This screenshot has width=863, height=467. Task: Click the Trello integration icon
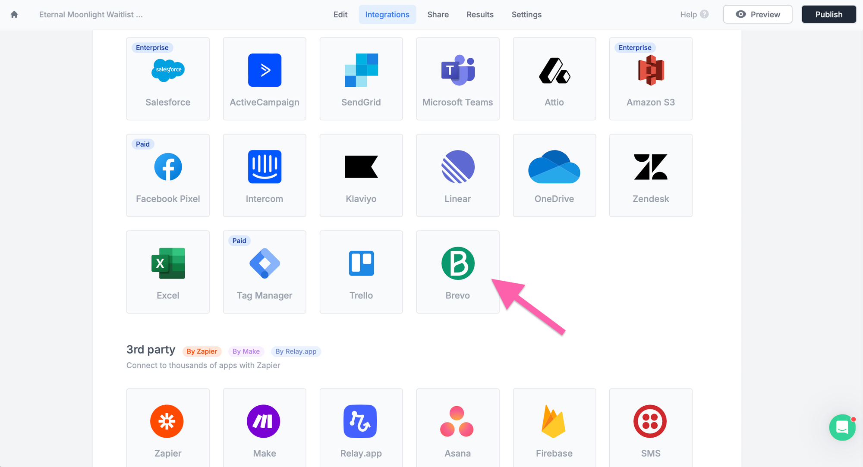pyautogui.click(x=361, y=265)
